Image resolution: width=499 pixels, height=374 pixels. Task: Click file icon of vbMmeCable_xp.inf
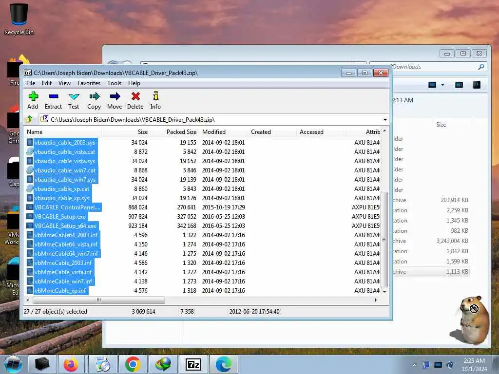(30, 290)
